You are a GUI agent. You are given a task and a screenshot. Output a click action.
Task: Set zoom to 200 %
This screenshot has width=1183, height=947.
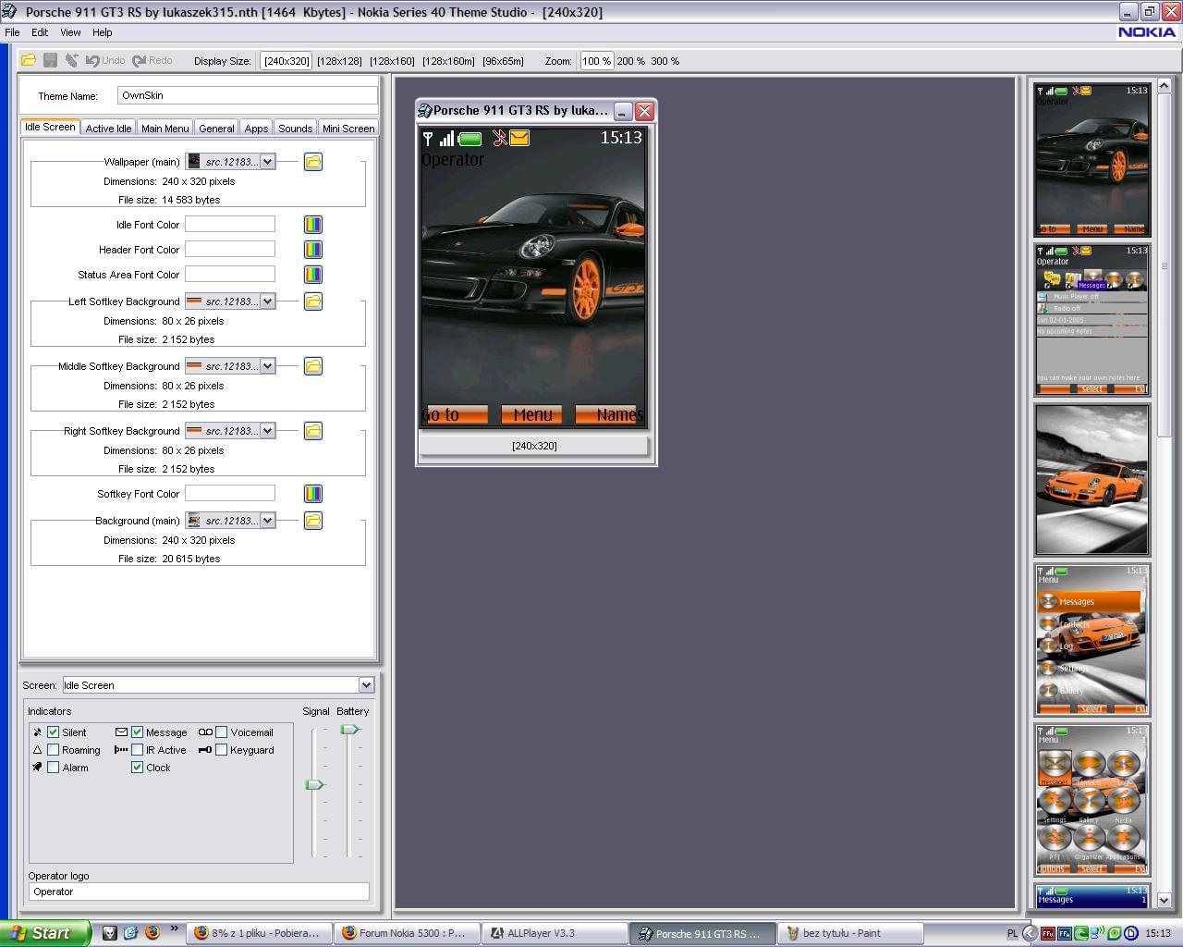[631, 61]
